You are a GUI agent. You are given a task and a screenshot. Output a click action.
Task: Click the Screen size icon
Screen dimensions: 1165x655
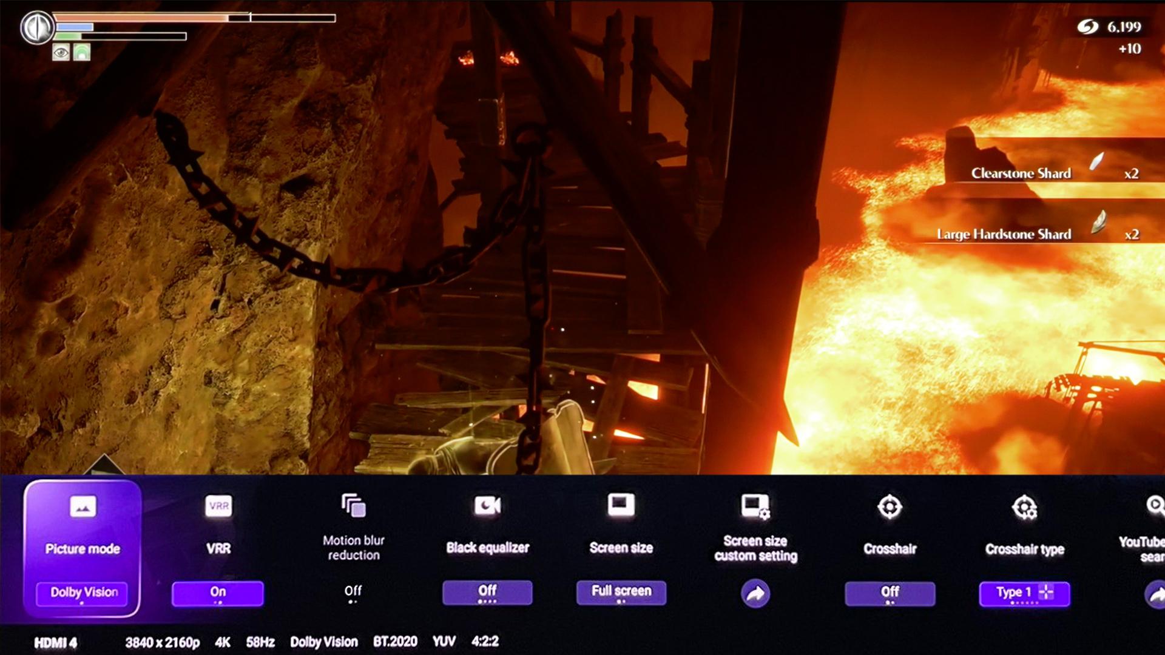[x=621, y=505]
